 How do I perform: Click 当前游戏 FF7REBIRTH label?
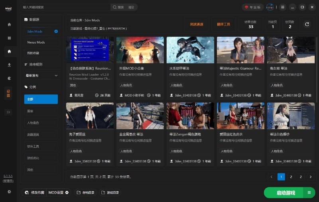[98, 29]
